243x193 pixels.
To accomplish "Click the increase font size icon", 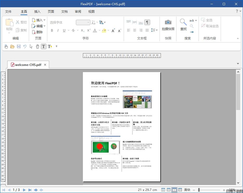I will click(113, 31).
